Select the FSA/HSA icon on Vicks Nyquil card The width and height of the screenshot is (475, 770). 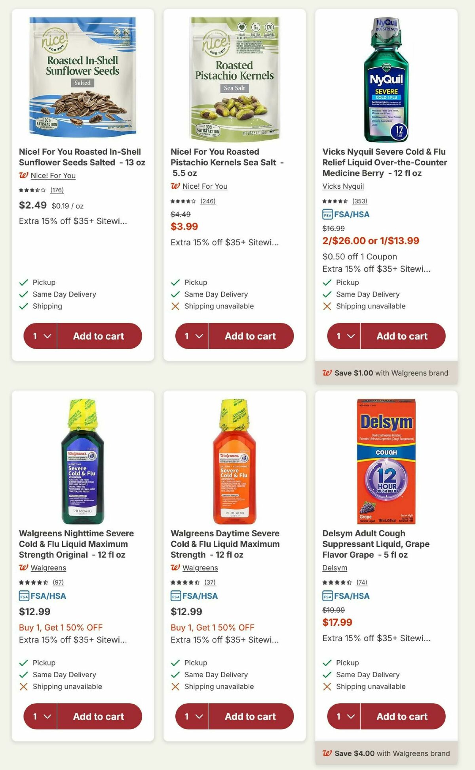point(327,213)
